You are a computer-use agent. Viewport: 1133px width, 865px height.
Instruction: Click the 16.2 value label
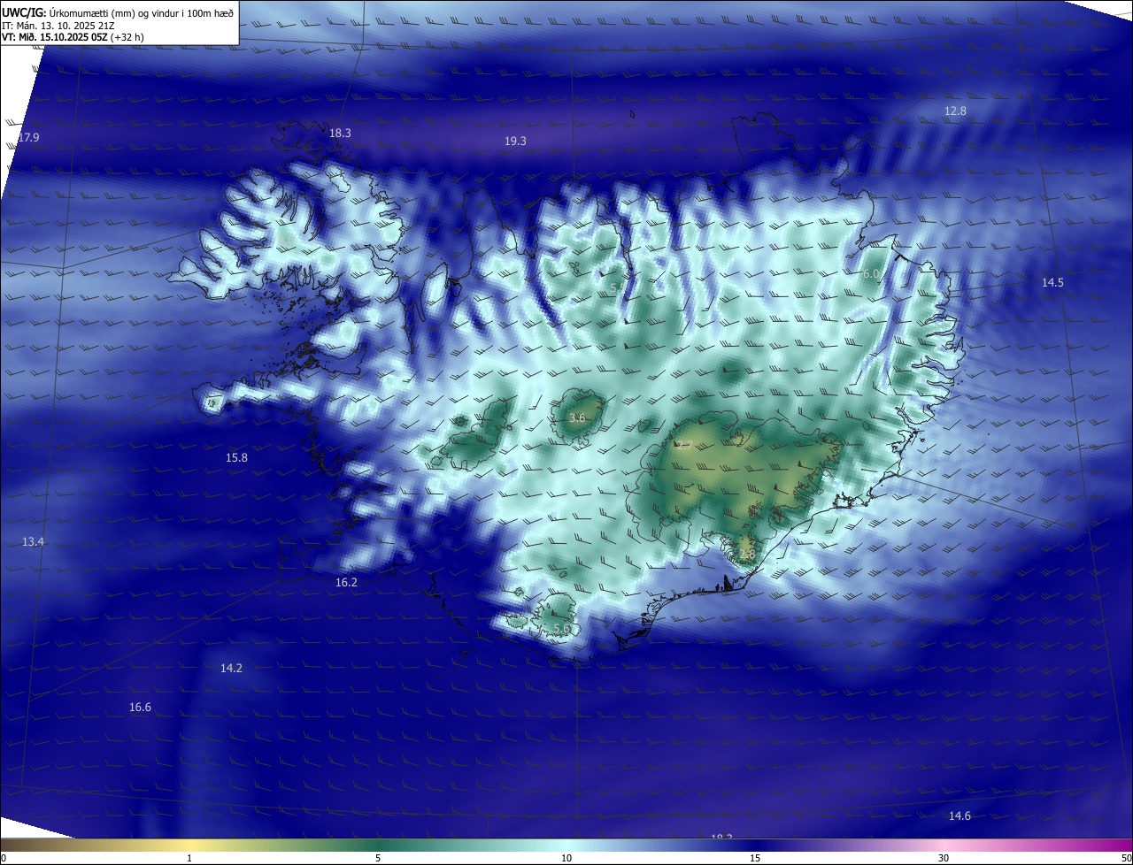tap(346, 583)
